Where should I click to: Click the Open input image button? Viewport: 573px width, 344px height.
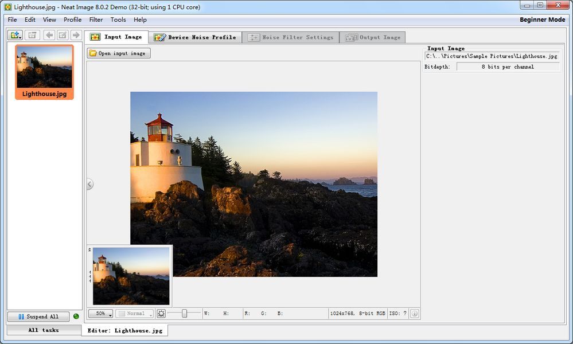click(119, 53)
